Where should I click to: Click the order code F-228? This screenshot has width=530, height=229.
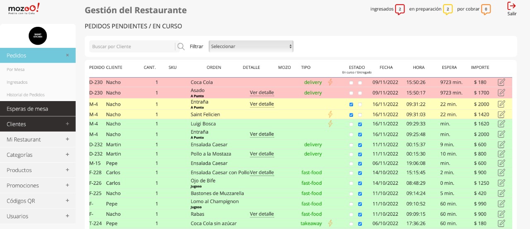click(96, 172)
